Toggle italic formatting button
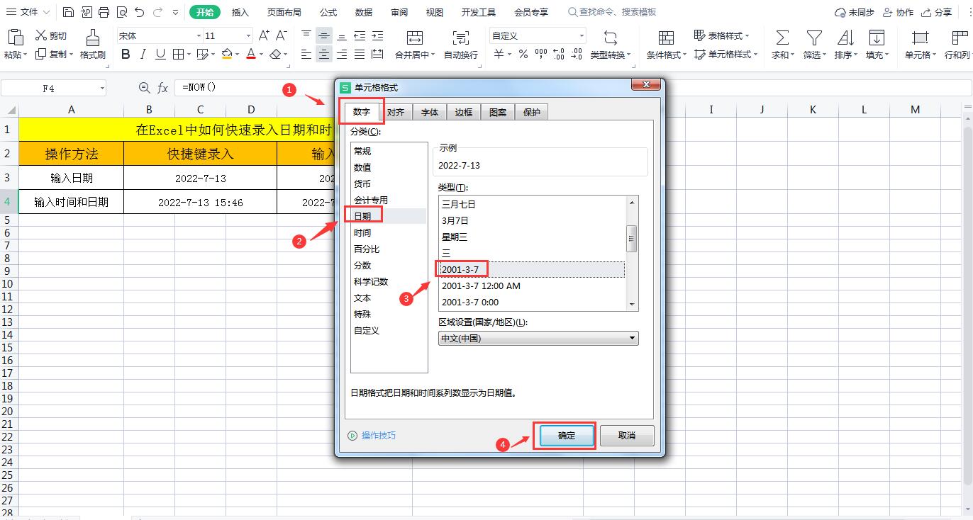This screenshot has width=973, height=520. (143, 55)
